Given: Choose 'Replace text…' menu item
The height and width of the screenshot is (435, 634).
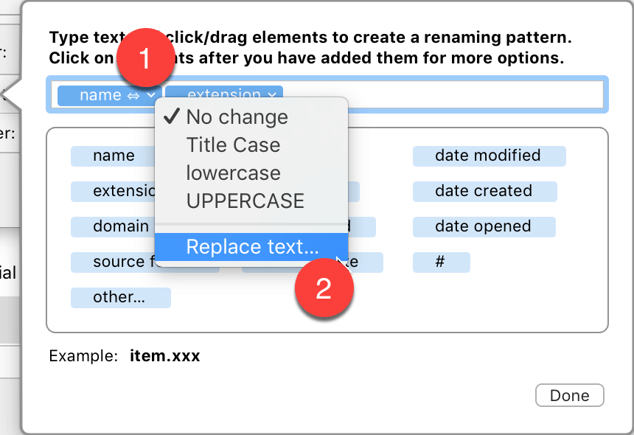Looking at the screenshot, I should pyautogui.click(x=251, y=246).
